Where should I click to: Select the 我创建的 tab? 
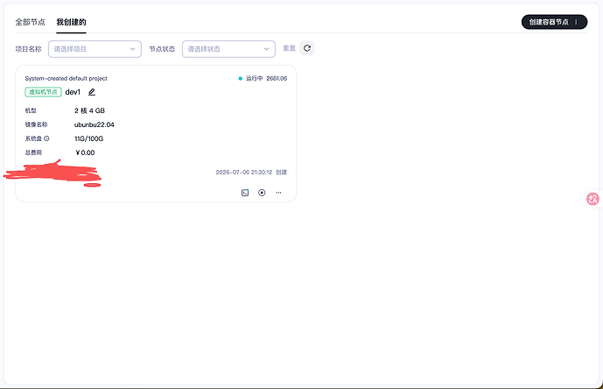[x=71, y=22]
